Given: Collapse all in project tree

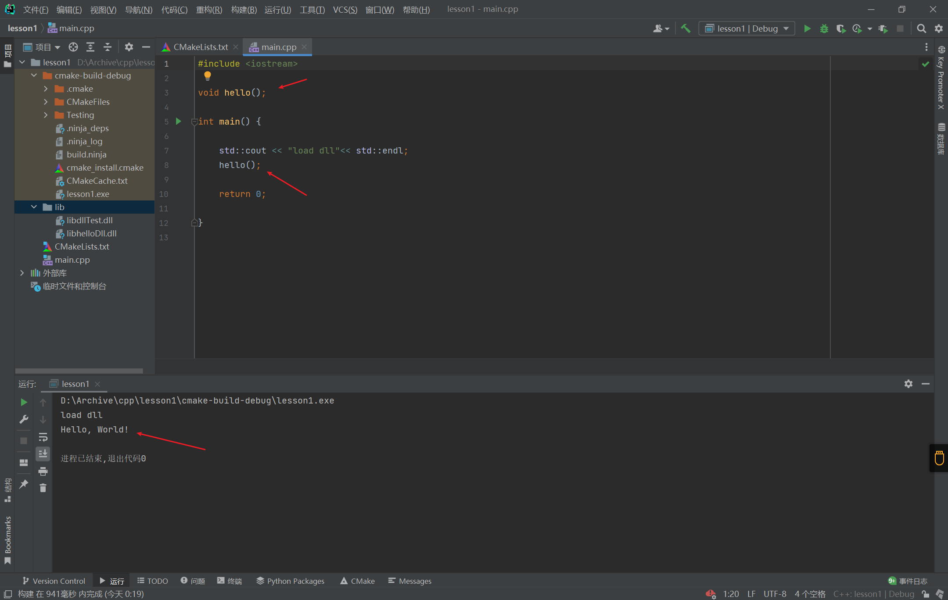Looking at the screenshot, I should coord(108,47).
